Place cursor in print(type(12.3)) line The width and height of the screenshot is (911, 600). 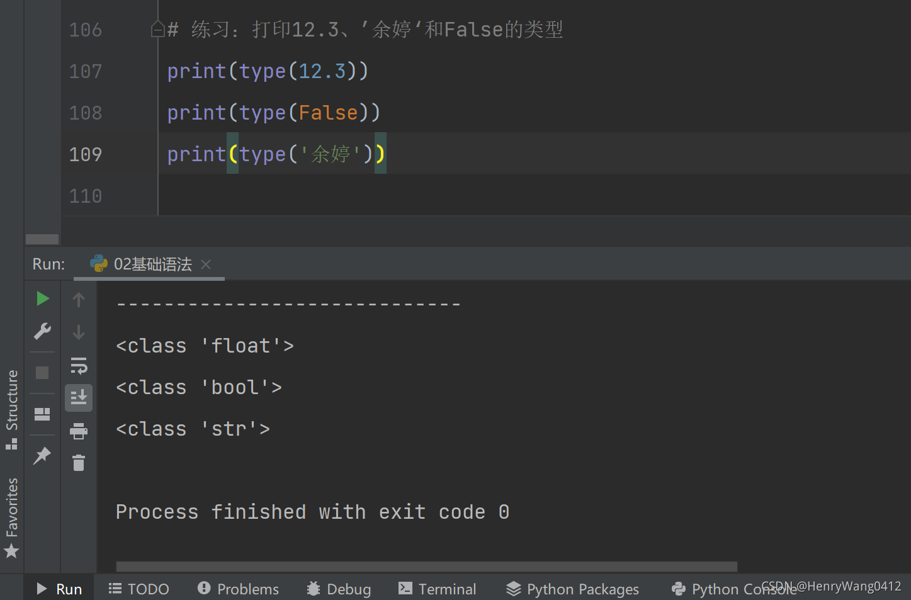click(268, 71)
